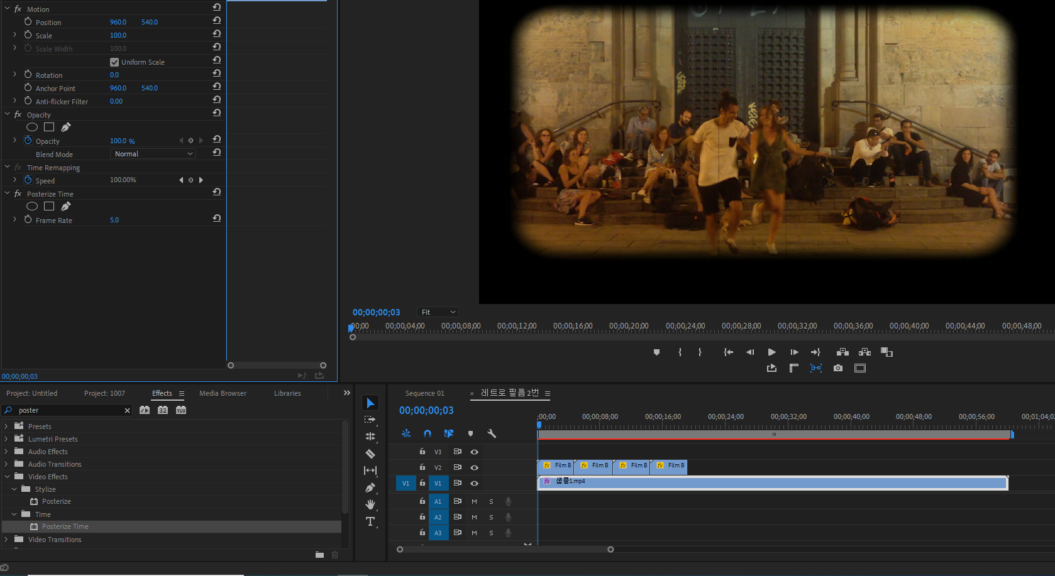
Task: Toggle Snap magnet in the timeline
Action: [428, 433]
